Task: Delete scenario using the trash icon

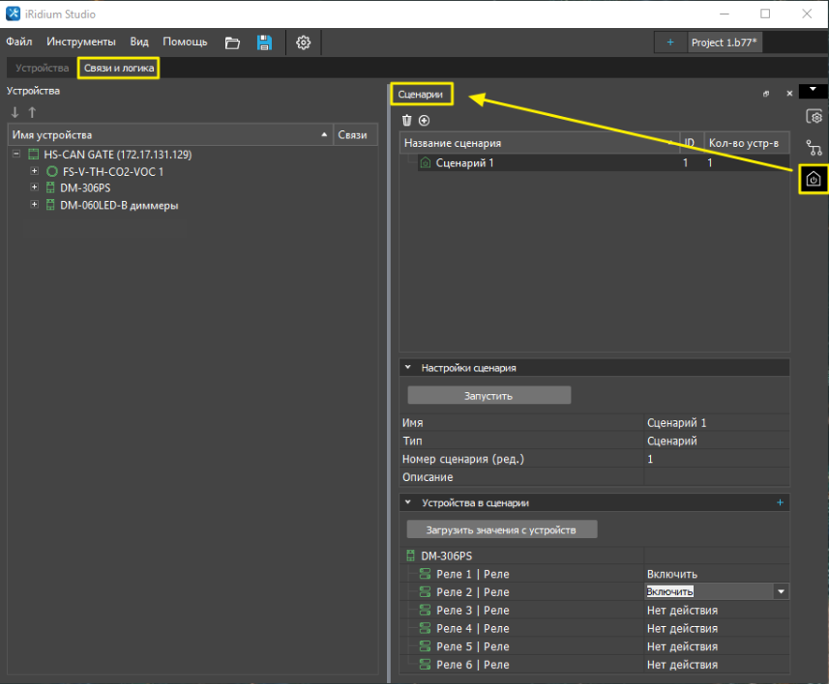Action: [407, 120]
